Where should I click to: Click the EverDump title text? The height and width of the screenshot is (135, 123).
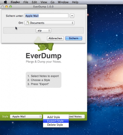pyautogui.click(x=43, y=56)
